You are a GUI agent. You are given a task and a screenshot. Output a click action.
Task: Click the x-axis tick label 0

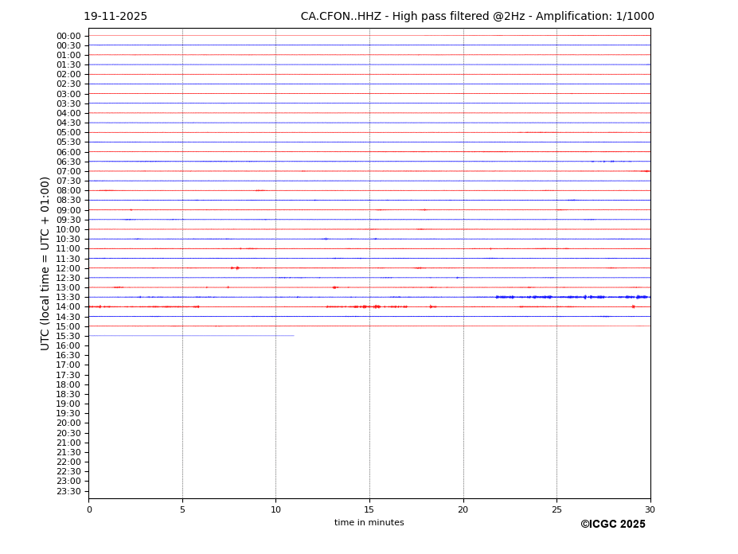89,509
